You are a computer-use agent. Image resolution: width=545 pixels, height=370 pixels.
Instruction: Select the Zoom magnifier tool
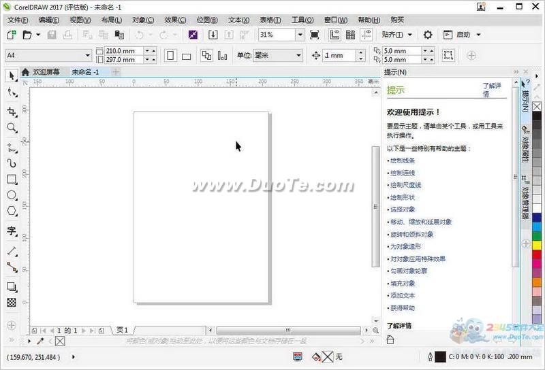pos(12,128)
